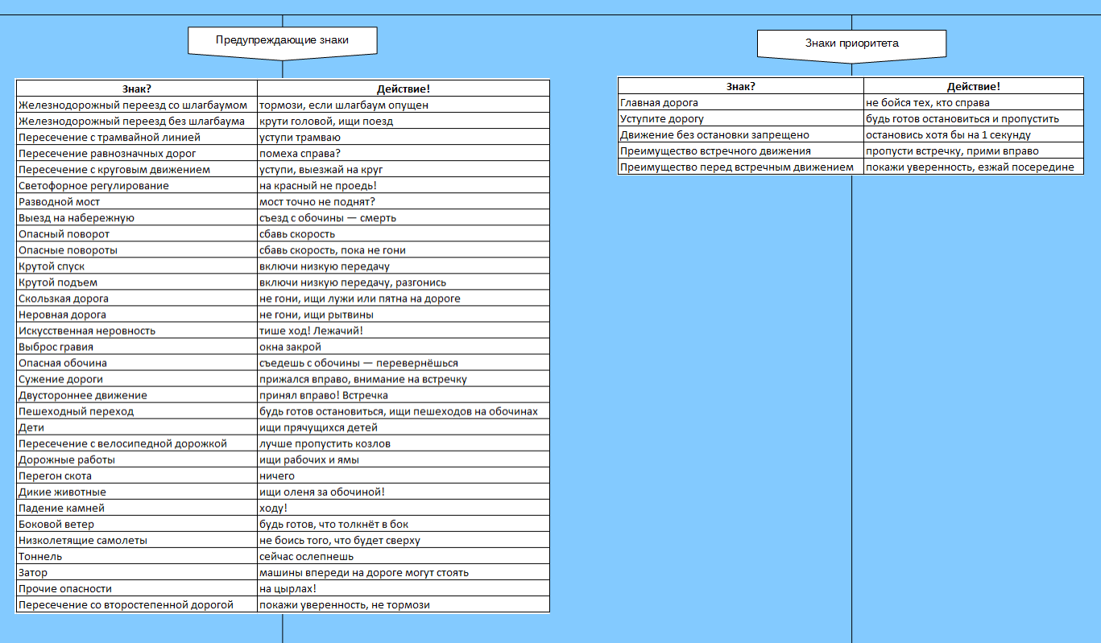1101x643 pixels.
Task: Click 'Действие!' header in the warning signs table
Action: coord(403,89)
